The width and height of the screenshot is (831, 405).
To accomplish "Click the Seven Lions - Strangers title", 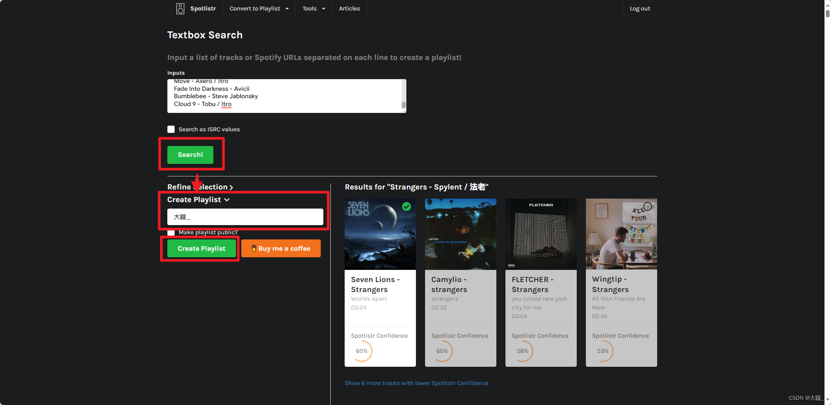I will (376, 285).
